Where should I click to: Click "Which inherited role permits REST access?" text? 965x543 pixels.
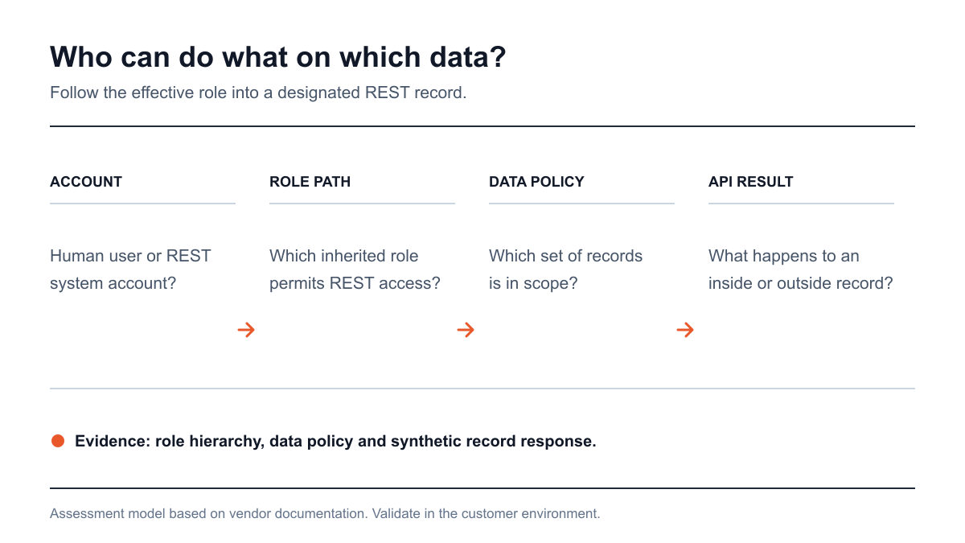[x=355, y=269]
